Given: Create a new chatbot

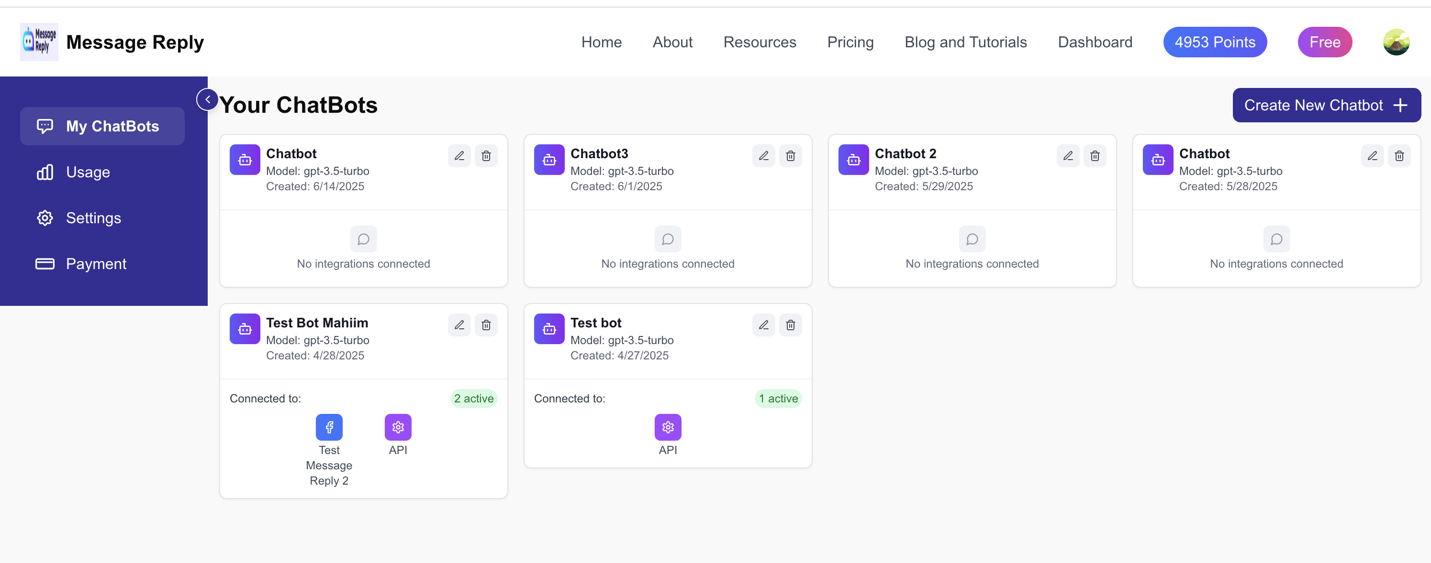Looking at the screenshot, I should (x=1326, y=105).
